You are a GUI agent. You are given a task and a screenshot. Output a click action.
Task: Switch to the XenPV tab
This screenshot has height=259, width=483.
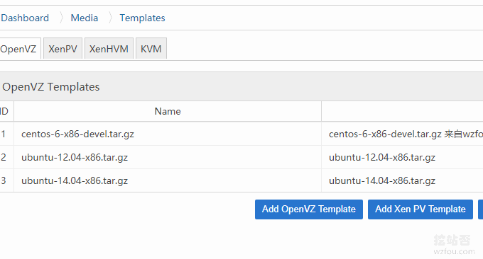(x=63, y=49)
